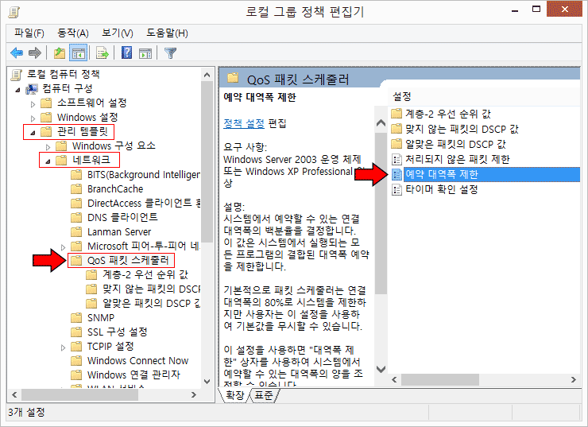Click the tree pane horizontal scroll left arrow
588x427 pixels.
pos(14,394)
